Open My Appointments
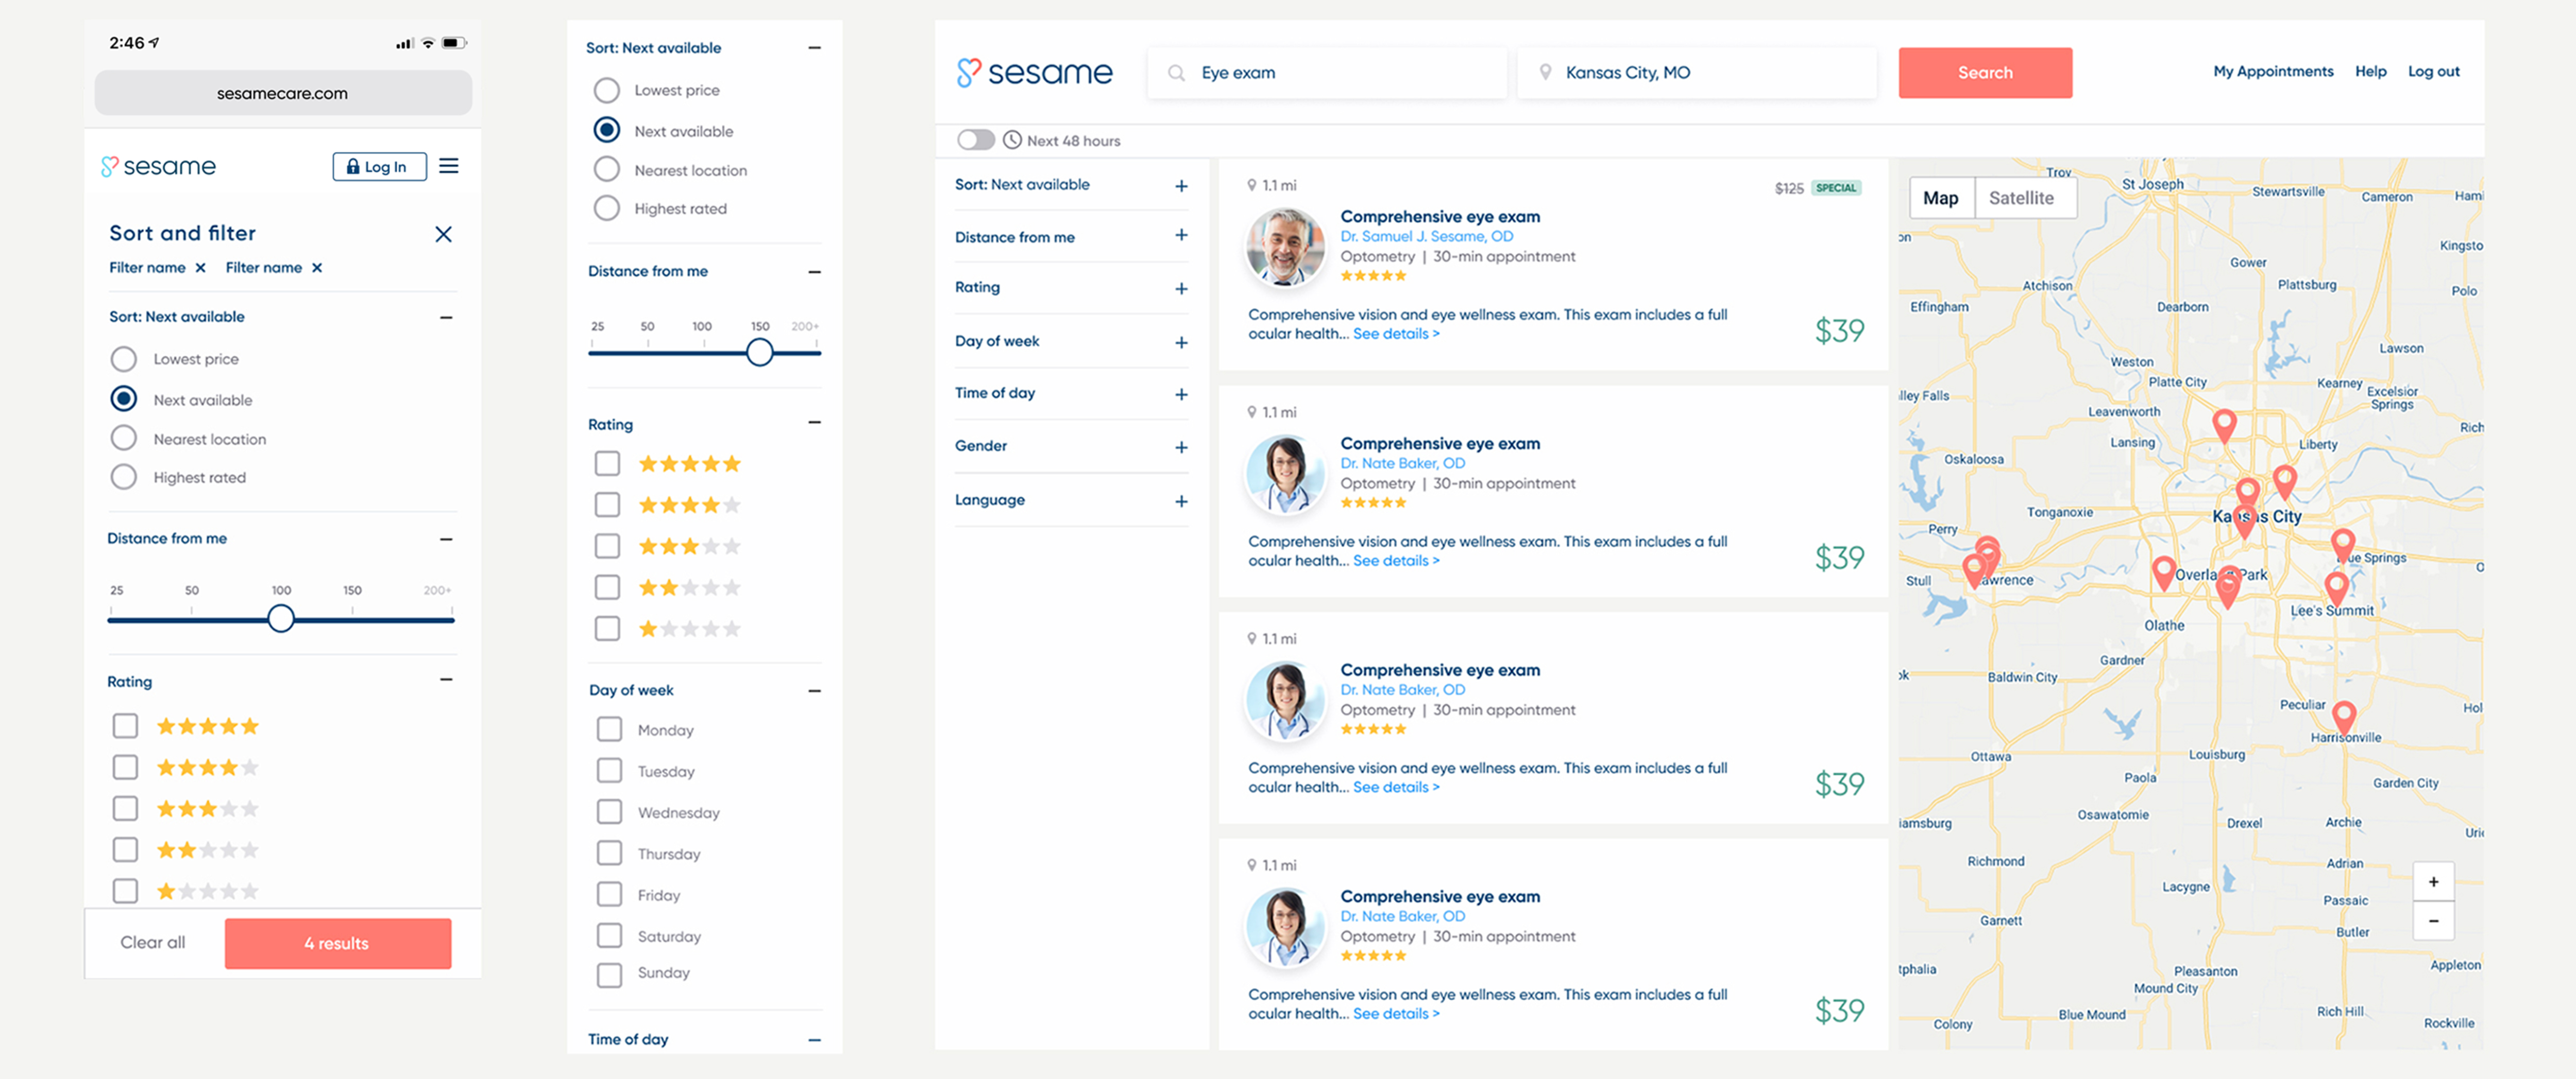 pyautogui.click(x=2272, y=72)
